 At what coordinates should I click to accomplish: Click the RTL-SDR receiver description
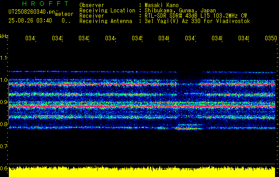[196, 16]
